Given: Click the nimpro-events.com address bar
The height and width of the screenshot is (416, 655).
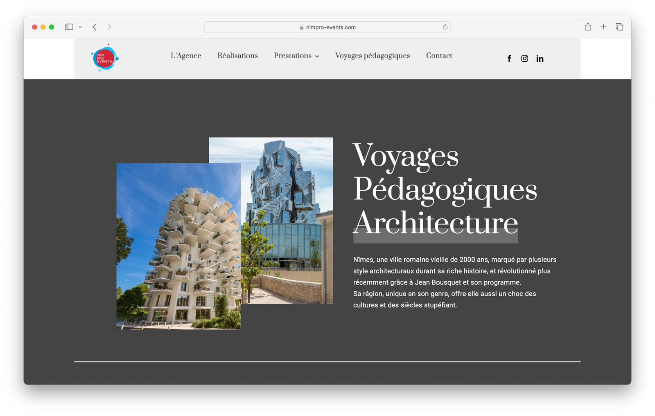Looking at the screenshot, I should click(x=327, y=27).
